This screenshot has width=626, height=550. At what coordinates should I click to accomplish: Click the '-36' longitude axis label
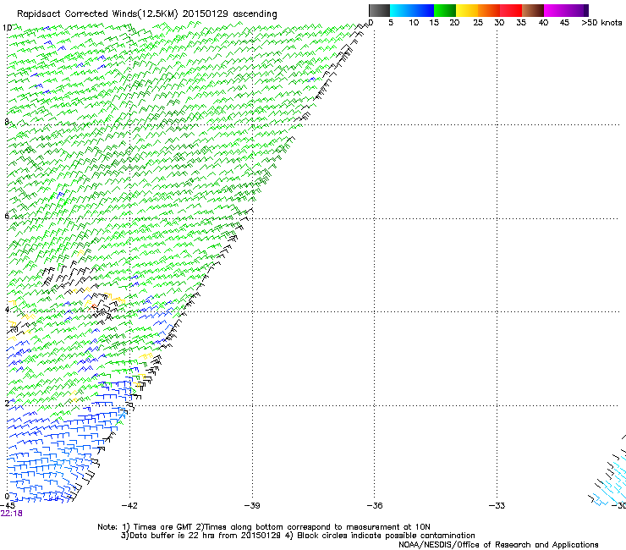click(x=375, y=505)
